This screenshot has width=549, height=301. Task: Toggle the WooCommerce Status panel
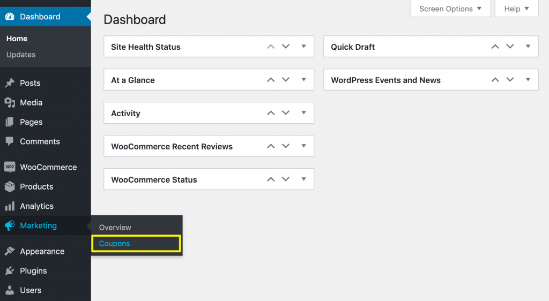point(303,179)
